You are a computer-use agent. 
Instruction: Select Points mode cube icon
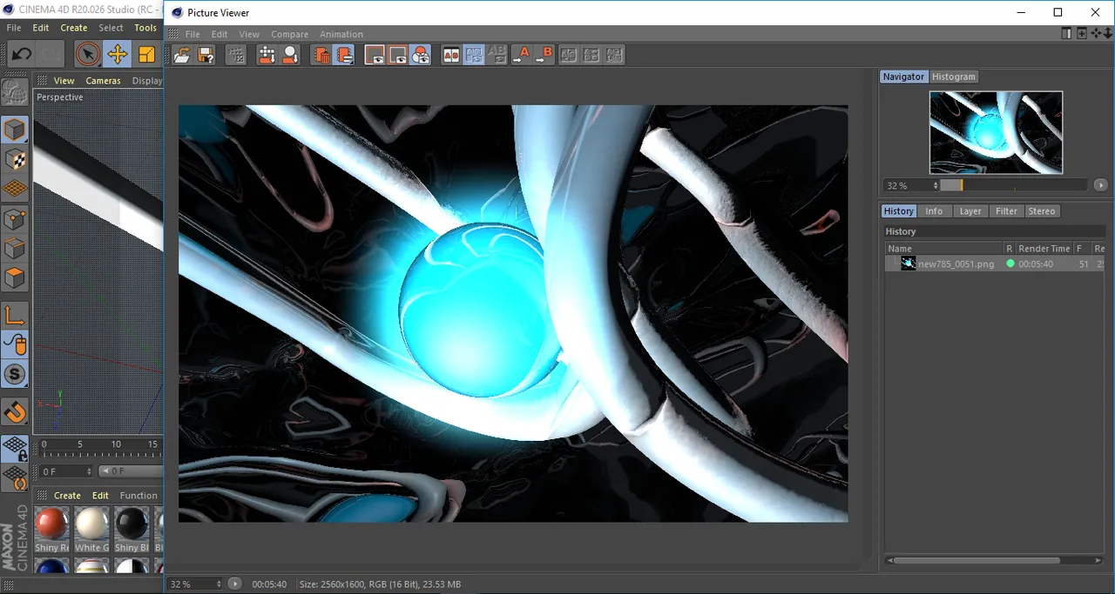15,219
